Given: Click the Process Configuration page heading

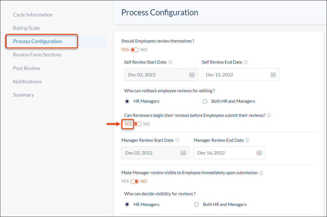Looking at the screenshot, I should click(160, 12).
